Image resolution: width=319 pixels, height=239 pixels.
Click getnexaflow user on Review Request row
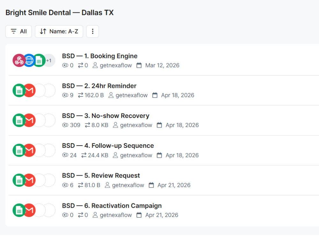pos(124,185)
